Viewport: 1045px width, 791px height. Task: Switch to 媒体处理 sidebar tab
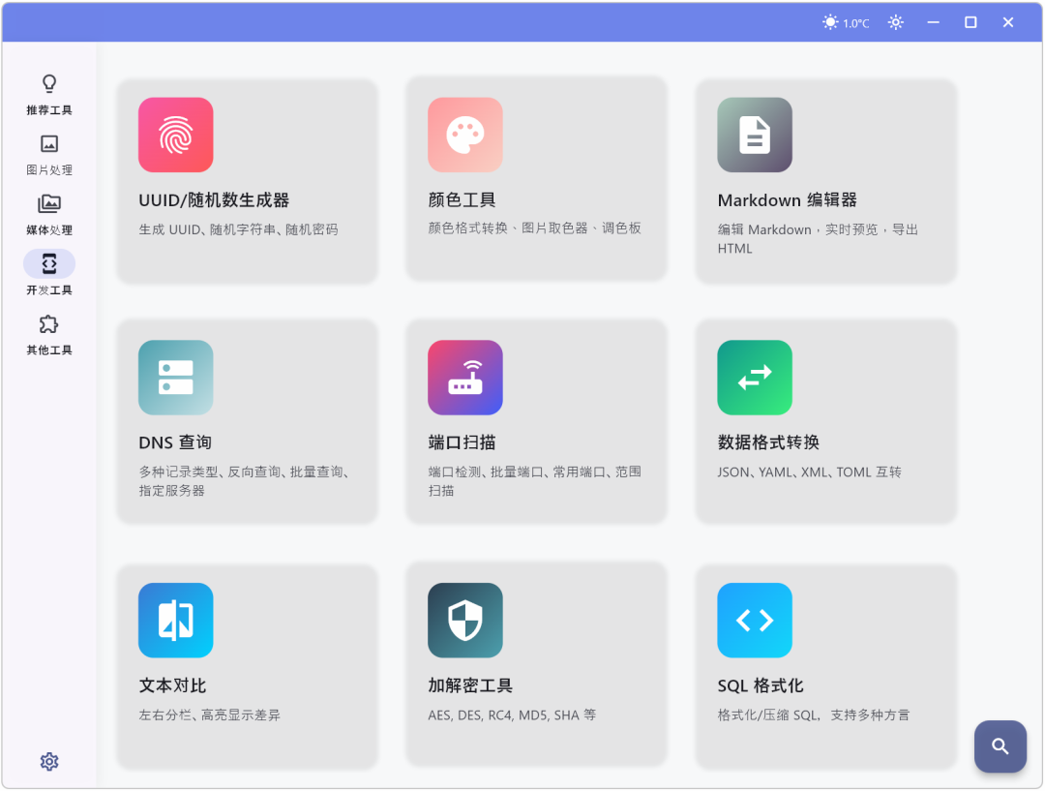[49, 215]
